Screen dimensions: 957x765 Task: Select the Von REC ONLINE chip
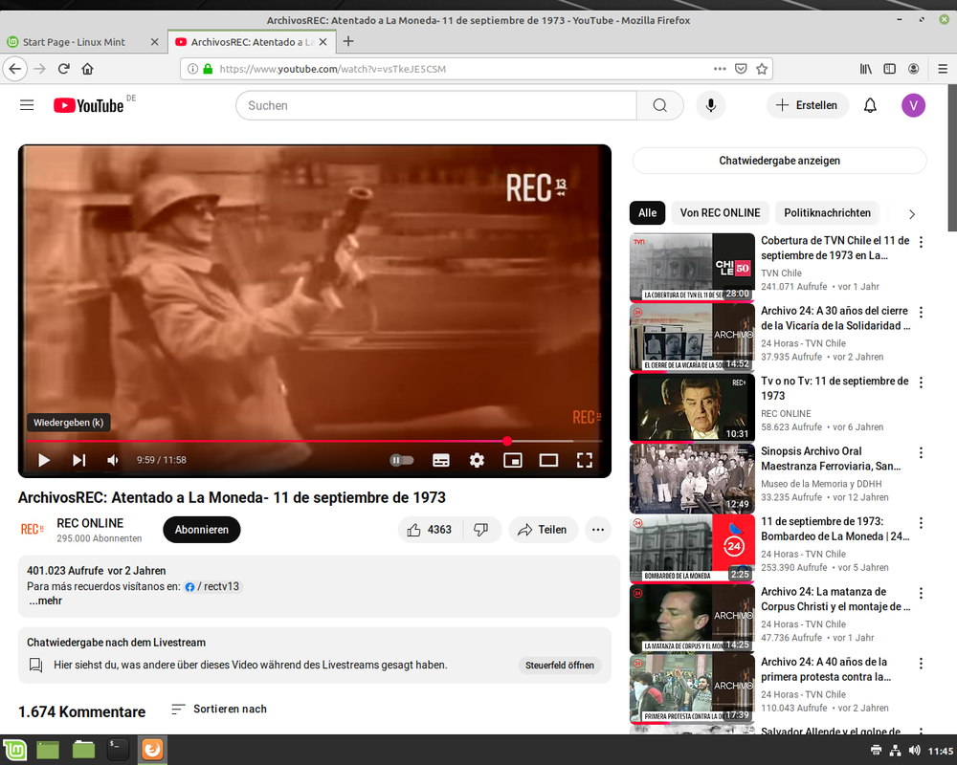[721, 213]
